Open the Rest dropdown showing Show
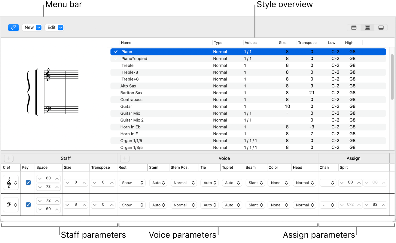 132,182
